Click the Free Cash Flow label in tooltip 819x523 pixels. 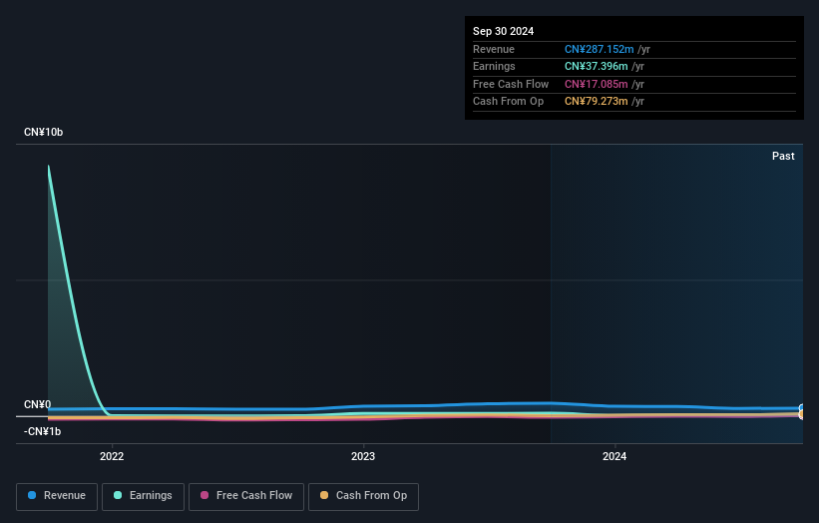tap(511, 84)
